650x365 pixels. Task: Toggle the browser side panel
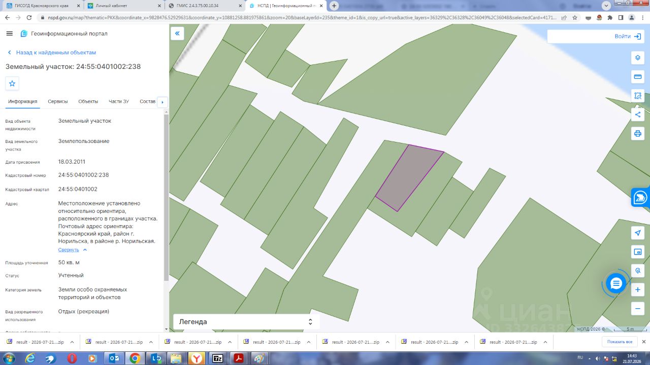(x=620, y=17)
